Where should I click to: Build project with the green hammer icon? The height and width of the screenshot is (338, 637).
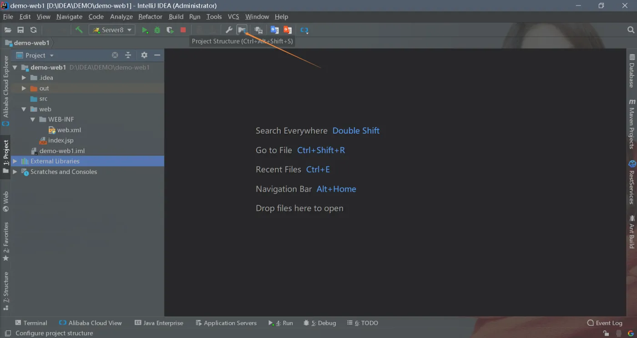coord(79,30)
